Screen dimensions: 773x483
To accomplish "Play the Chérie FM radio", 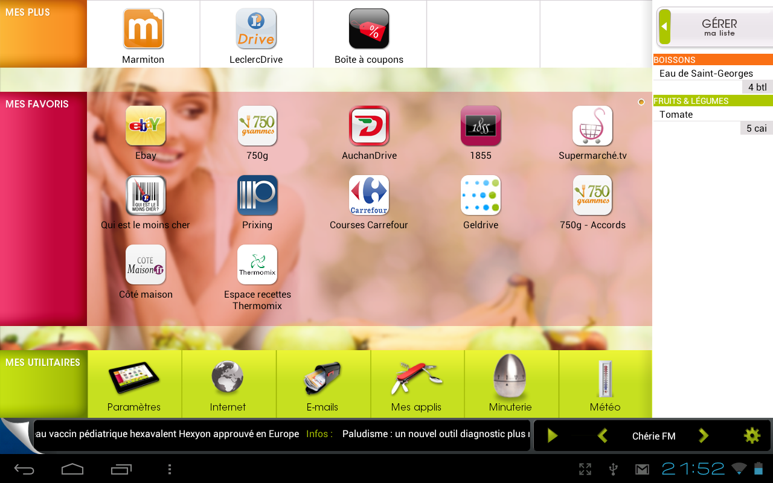I will [x=552, y=435].
